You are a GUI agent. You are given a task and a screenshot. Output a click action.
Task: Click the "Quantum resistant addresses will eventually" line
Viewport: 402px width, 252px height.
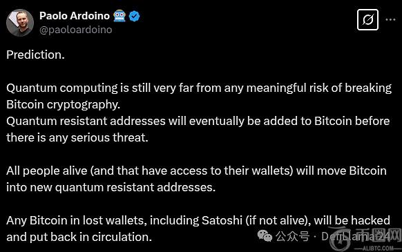pos(198,121)
